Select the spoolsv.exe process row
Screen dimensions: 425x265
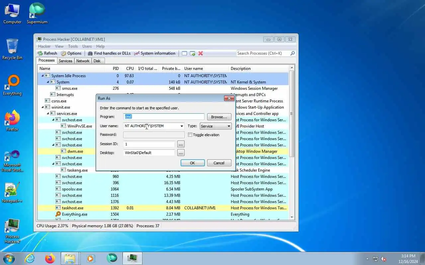coord(163,189)
